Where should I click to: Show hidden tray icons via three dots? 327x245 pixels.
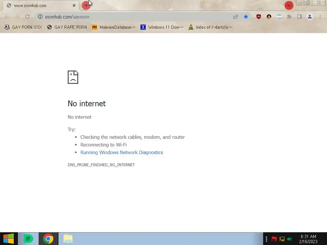[x=266, y=239]
